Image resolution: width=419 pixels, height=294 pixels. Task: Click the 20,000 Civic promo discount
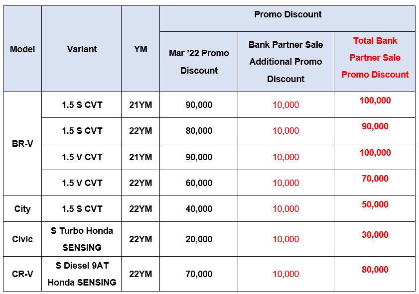tap(199, 239)
